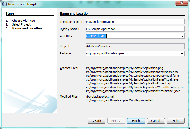Close the New Project Template dialog
190x129 pixels.
coord(181,3)
